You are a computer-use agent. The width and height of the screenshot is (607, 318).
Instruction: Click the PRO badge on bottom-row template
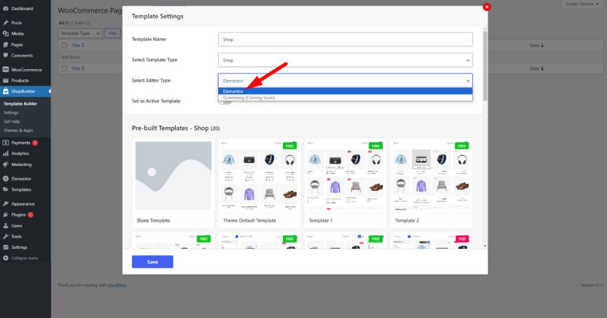click(462, 239)
